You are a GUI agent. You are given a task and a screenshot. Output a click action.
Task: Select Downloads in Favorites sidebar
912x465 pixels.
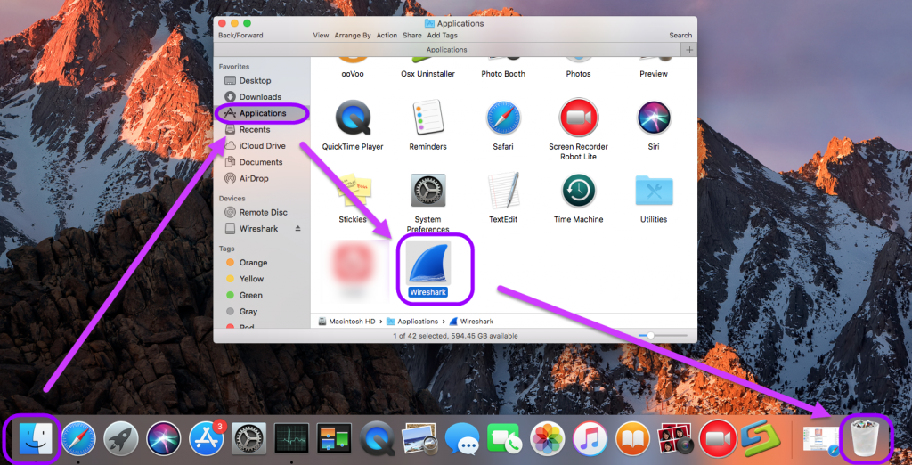pos(259,97)
